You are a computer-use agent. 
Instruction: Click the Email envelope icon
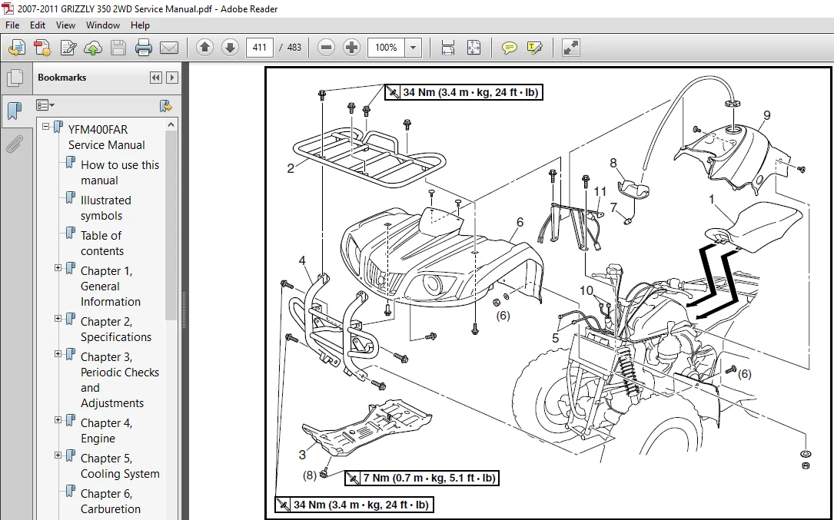tap(169, 48)
